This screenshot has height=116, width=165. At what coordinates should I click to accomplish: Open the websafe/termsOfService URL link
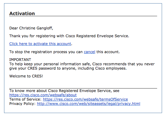click(85, 99)
